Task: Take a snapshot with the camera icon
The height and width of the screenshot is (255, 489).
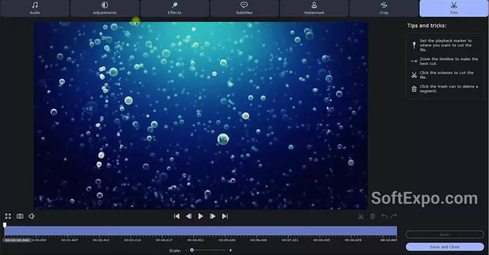Action: tap(20, 216)
